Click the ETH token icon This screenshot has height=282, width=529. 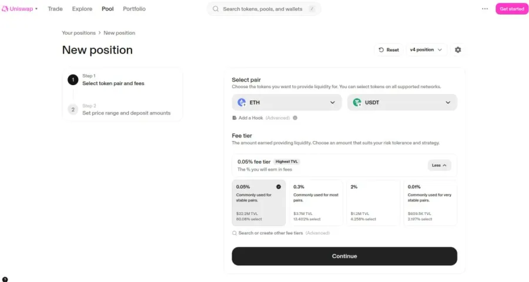click(242, 102)
